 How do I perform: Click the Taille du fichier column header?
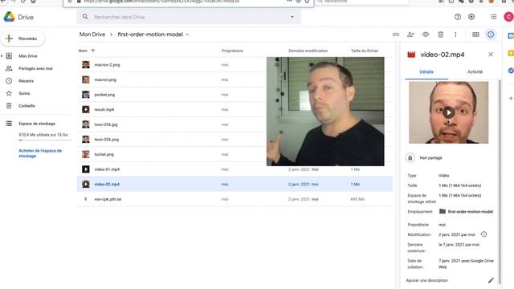(365, 51)
